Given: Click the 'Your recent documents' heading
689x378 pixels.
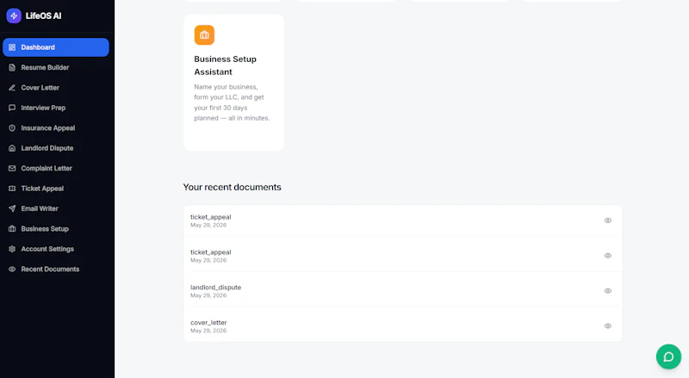Looking at the screenshot, I should [232, 187].
